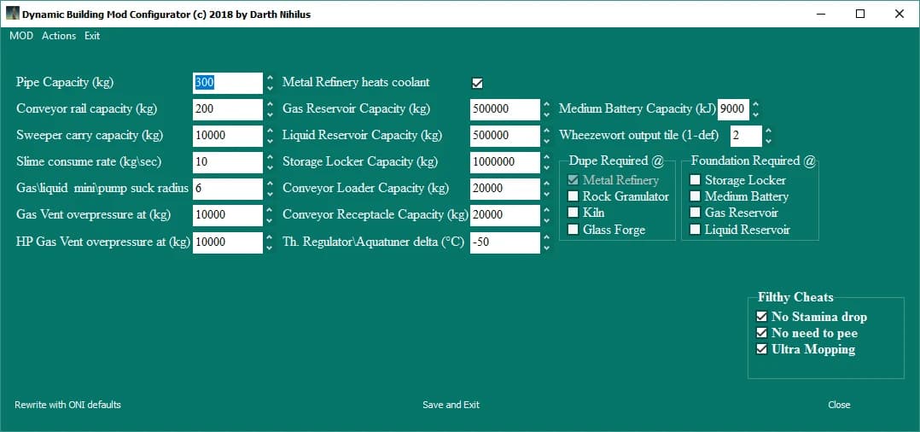The width and height of the screenshot is (920, 432).
Task: Increase Gas Vent overpressure value
Action: pyautogui.click(x=270, y=209)
